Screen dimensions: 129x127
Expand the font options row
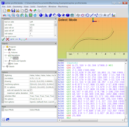tap(3, 102)
